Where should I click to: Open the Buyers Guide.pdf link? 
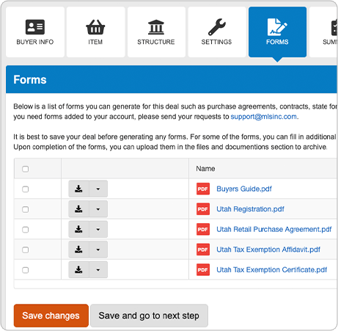pos(244,189)
